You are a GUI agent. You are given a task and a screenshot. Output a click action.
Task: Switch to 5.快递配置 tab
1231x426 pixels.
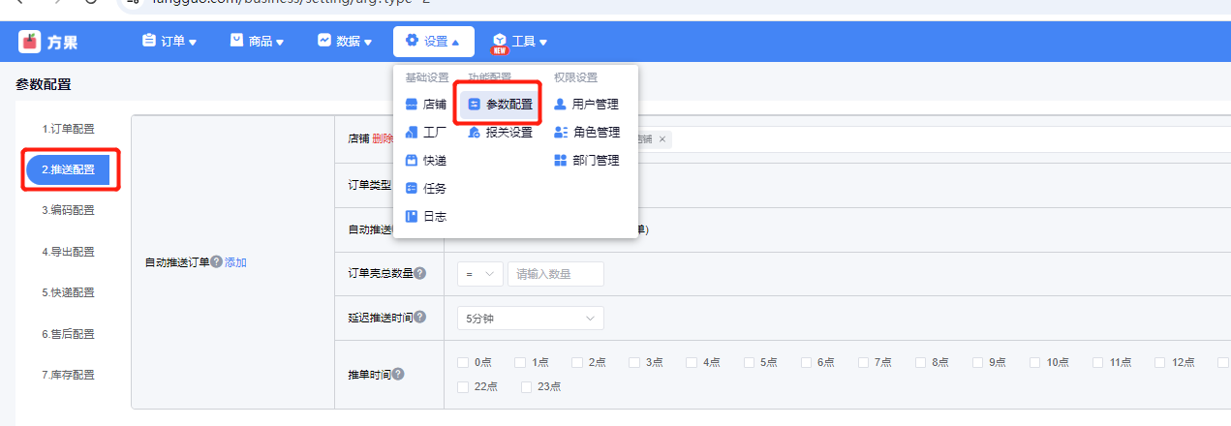(x=68, y=292)
